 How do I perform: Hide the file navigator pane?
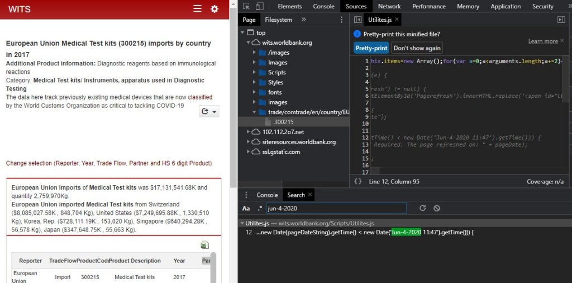click(357, 20)
